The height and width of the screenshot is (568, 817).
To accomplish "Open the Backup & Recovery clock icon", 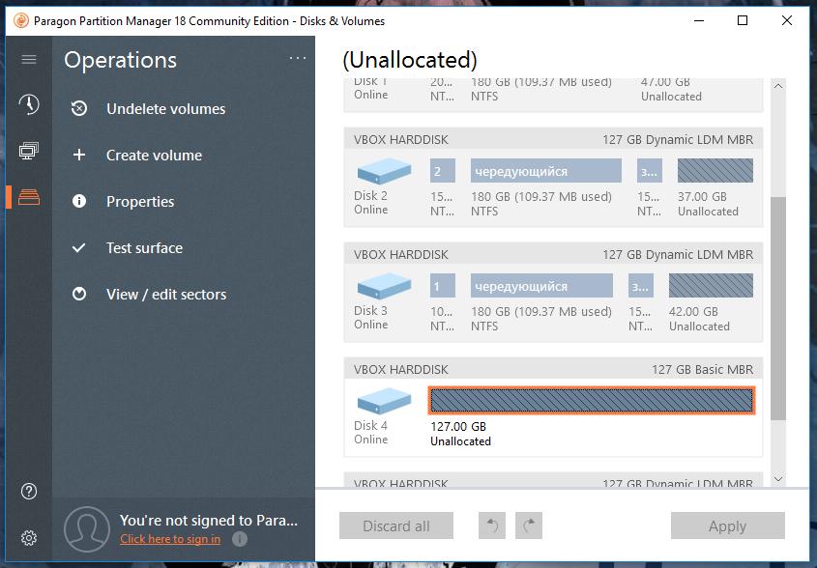I will [x=29, y=104].
